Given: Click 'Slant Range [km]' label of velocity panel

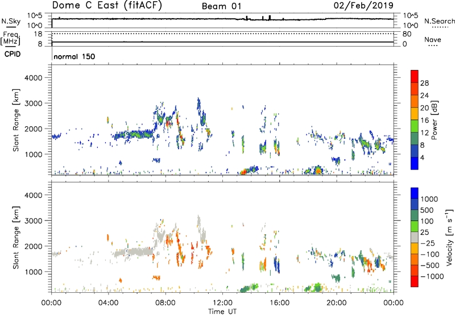Looking at the screenshot, I should click(16, 237).
